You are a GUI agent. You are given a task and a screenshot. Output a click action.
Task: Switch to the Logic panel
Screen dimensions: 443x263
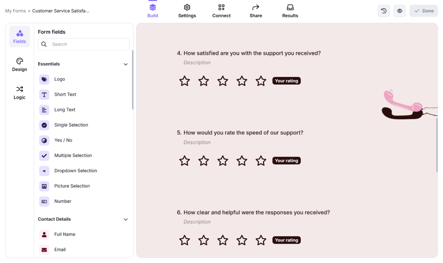coord(19,93)
